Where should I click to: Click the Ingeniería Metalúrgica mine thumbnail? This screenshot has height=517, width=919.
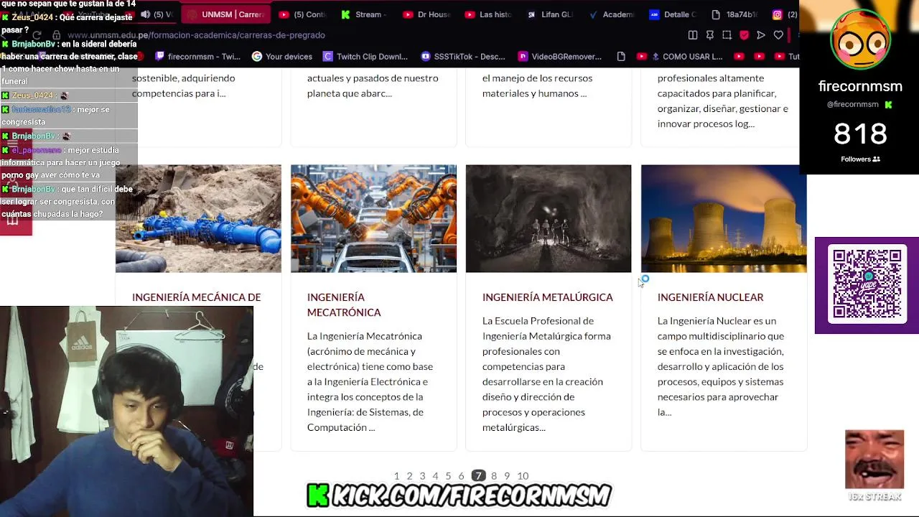tap(549, 218)
